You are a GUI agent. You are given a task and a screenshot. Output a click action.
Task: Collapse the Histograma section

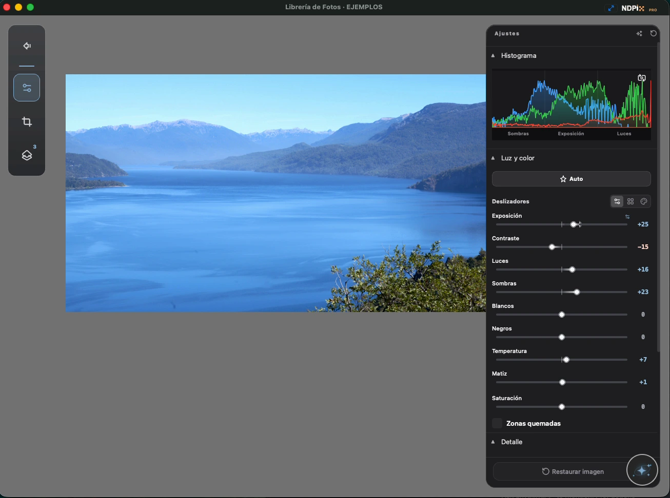pyautogui.click(x=493, y=55)
